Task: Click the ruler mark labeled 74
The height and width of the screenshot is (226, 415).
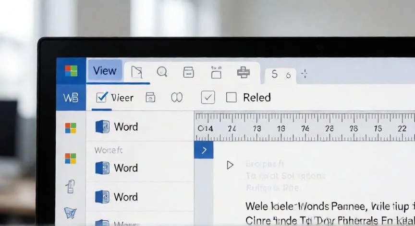Action: 305,128
